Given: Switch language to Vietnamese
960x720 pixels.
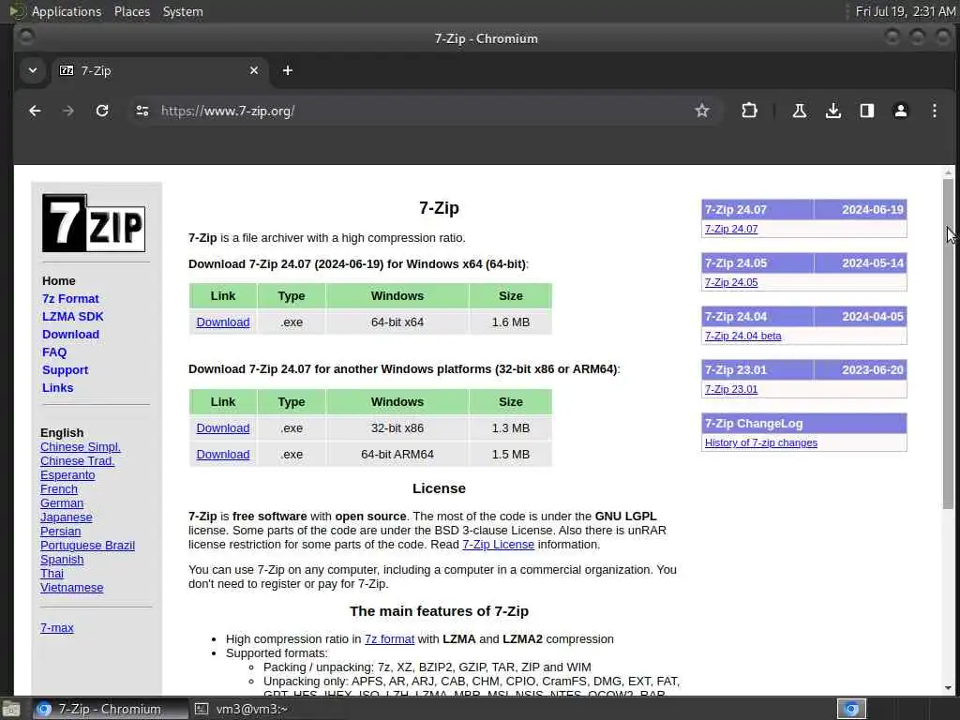Looking at the screenshot, I should point(71,588).
